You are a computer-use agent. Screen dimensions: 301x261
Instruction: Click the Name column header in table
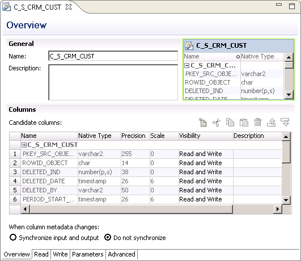[x=49, y=136]
